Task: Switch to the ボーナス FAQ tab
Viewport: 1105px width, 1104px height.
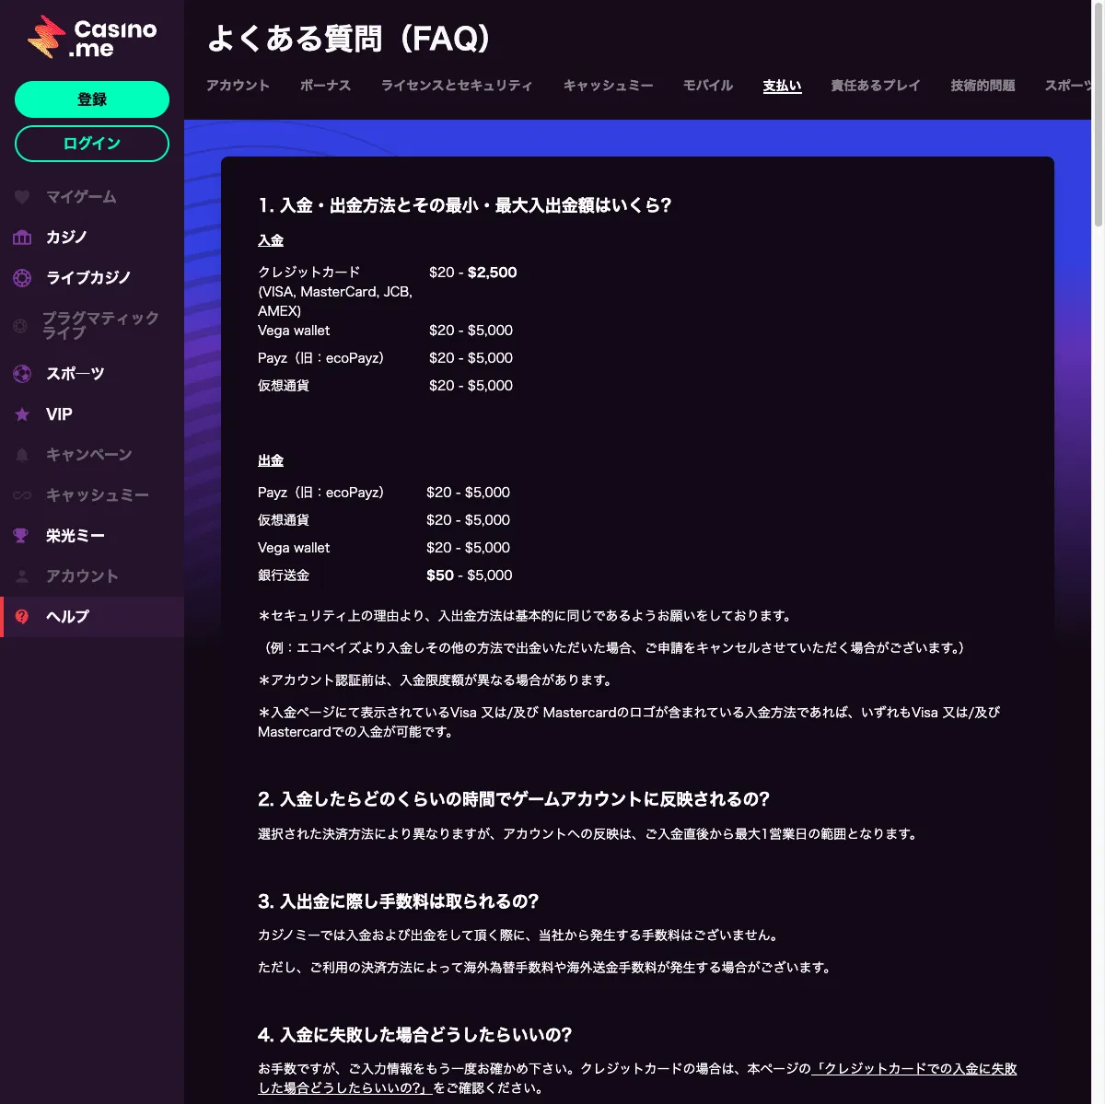Action: point(325,86)
